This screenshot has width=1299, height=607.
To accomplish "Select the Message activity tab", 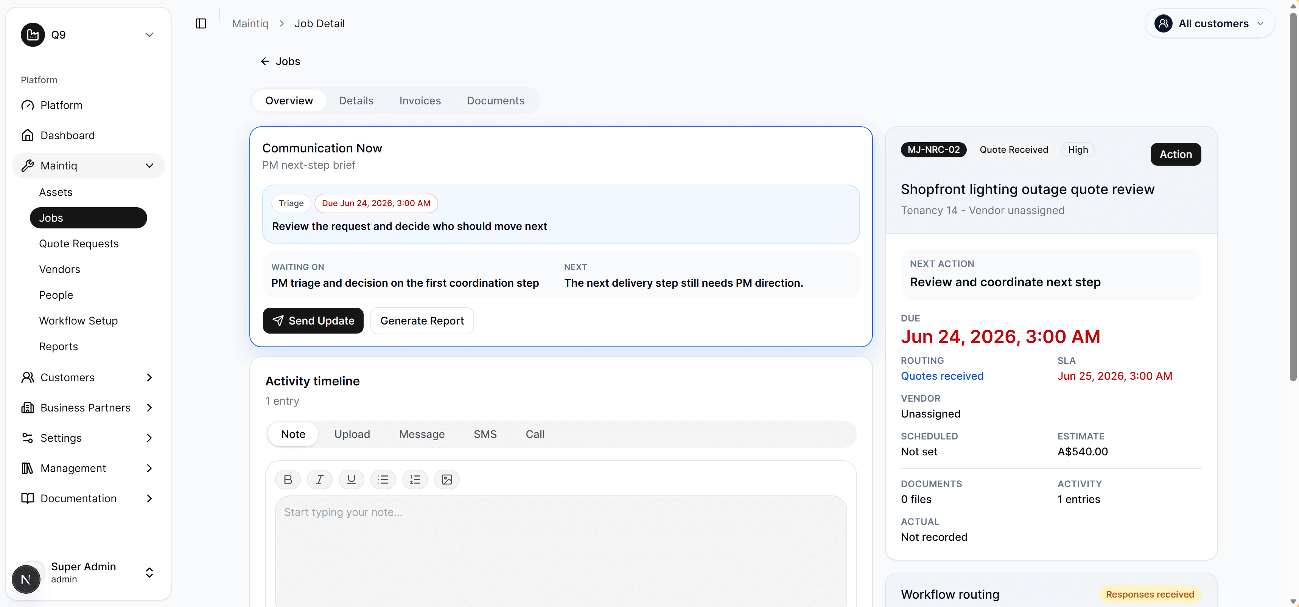I will point(422,435).
